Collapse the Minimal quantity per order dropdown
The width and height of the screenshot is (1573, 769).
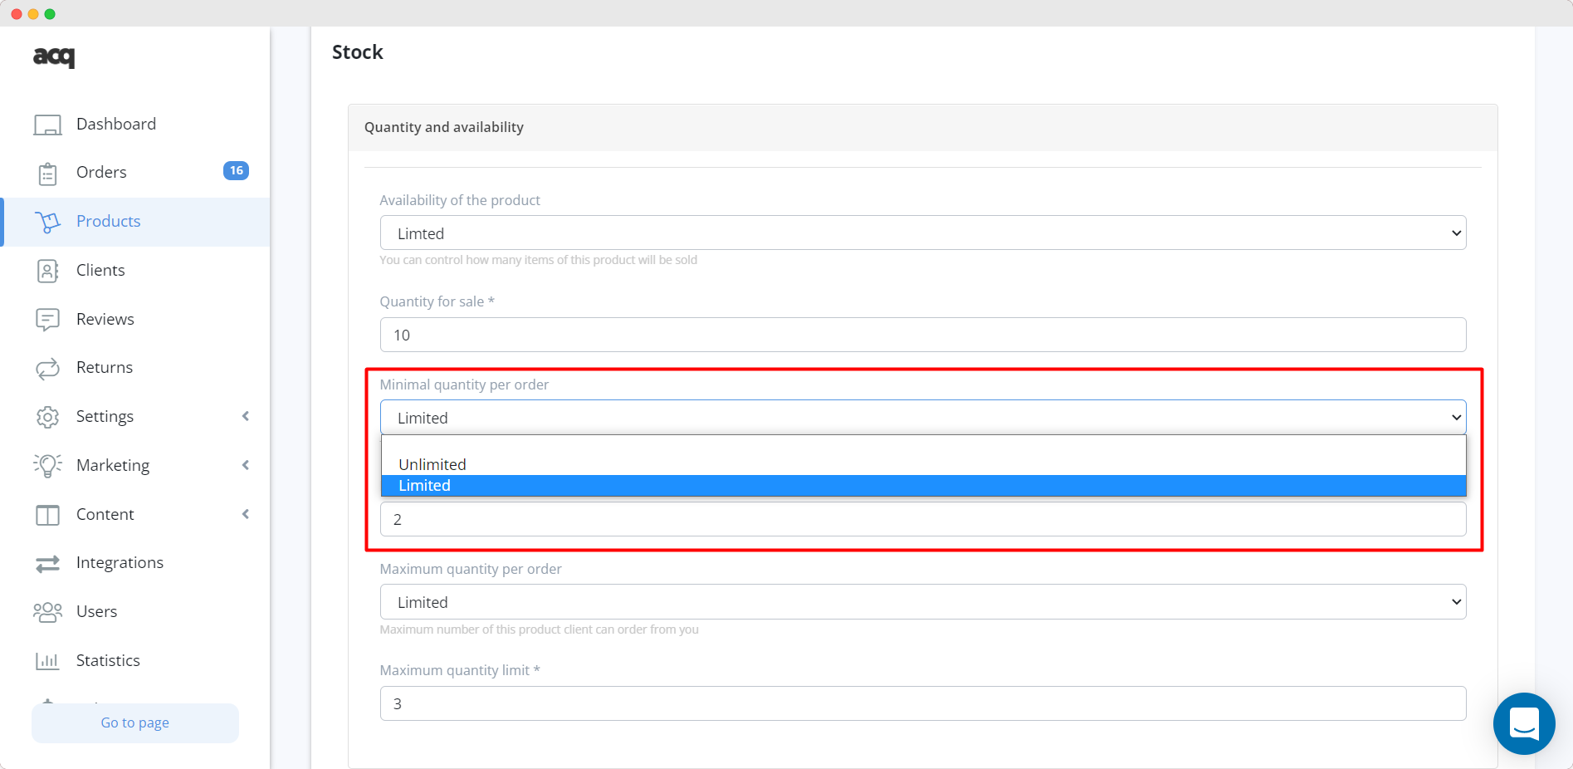[x=923, y=417]
